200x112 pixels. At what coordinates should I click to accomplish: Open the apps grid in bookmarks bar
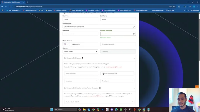(x=2, y=10)
